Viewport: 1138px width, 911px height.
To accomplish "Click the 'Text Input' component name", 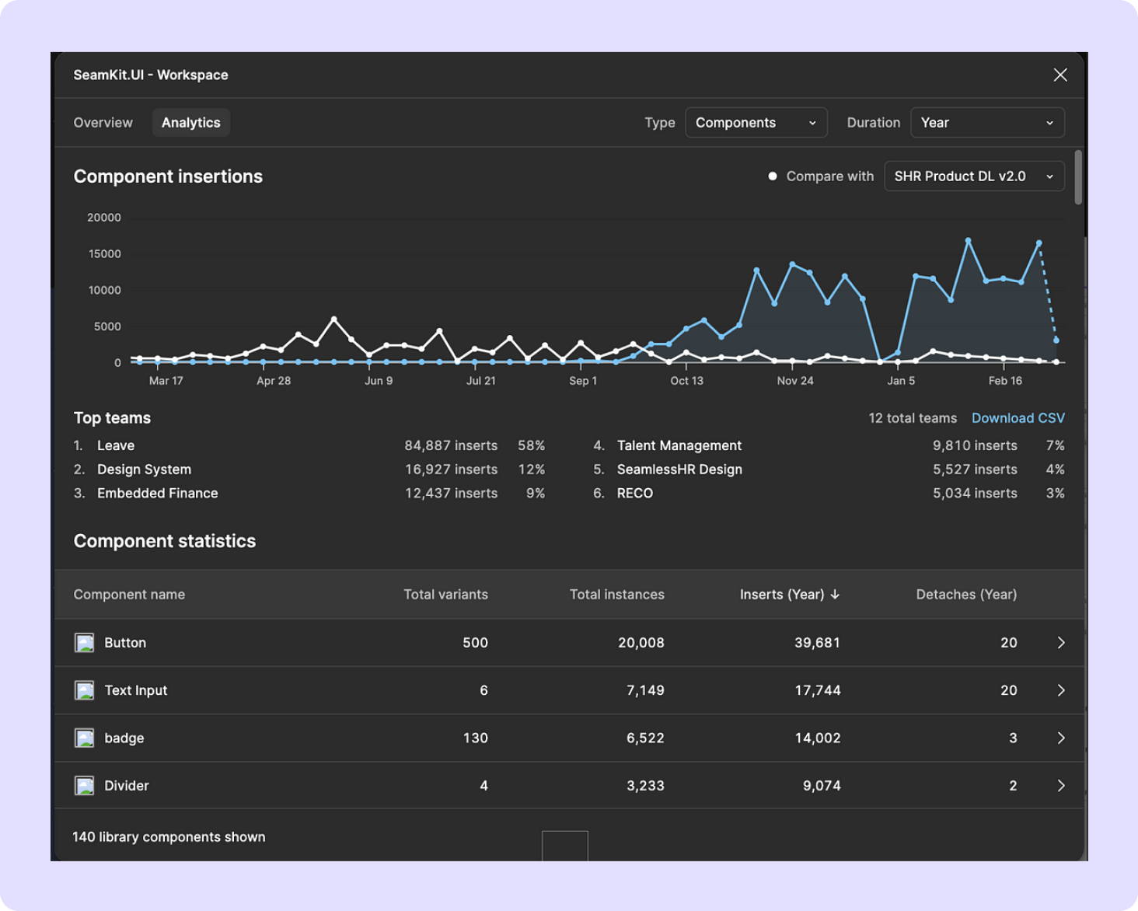I will pyautogui.click(x=136, y=690).
